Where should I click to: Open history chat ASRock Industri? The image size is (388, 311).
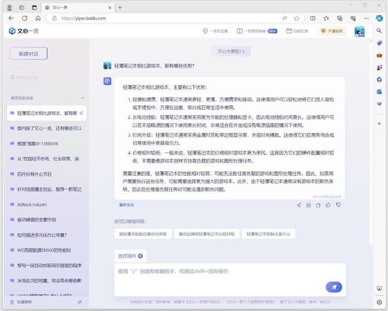(47, 205)
